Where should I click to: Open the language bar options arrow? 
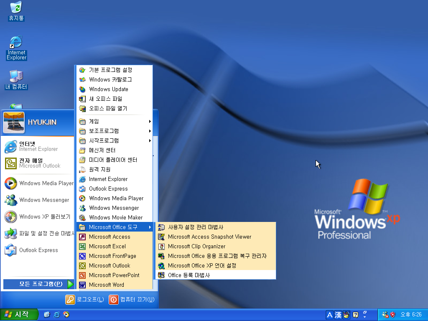click(364, 317)
